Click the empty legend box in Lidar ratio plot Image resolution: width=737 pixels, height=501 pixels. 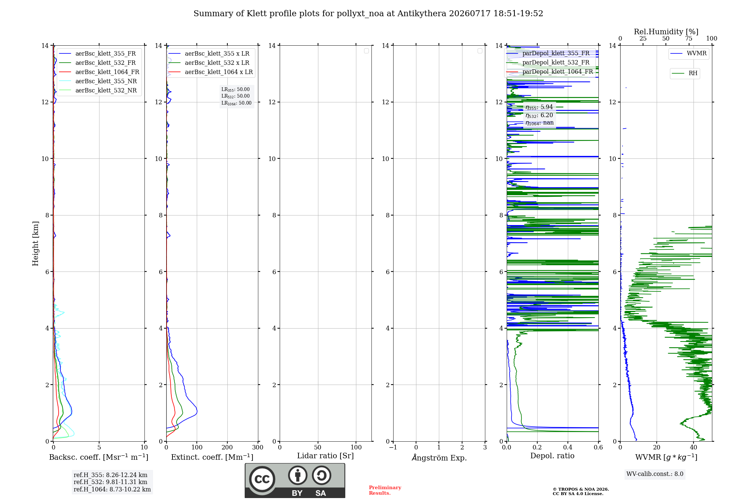366,51
